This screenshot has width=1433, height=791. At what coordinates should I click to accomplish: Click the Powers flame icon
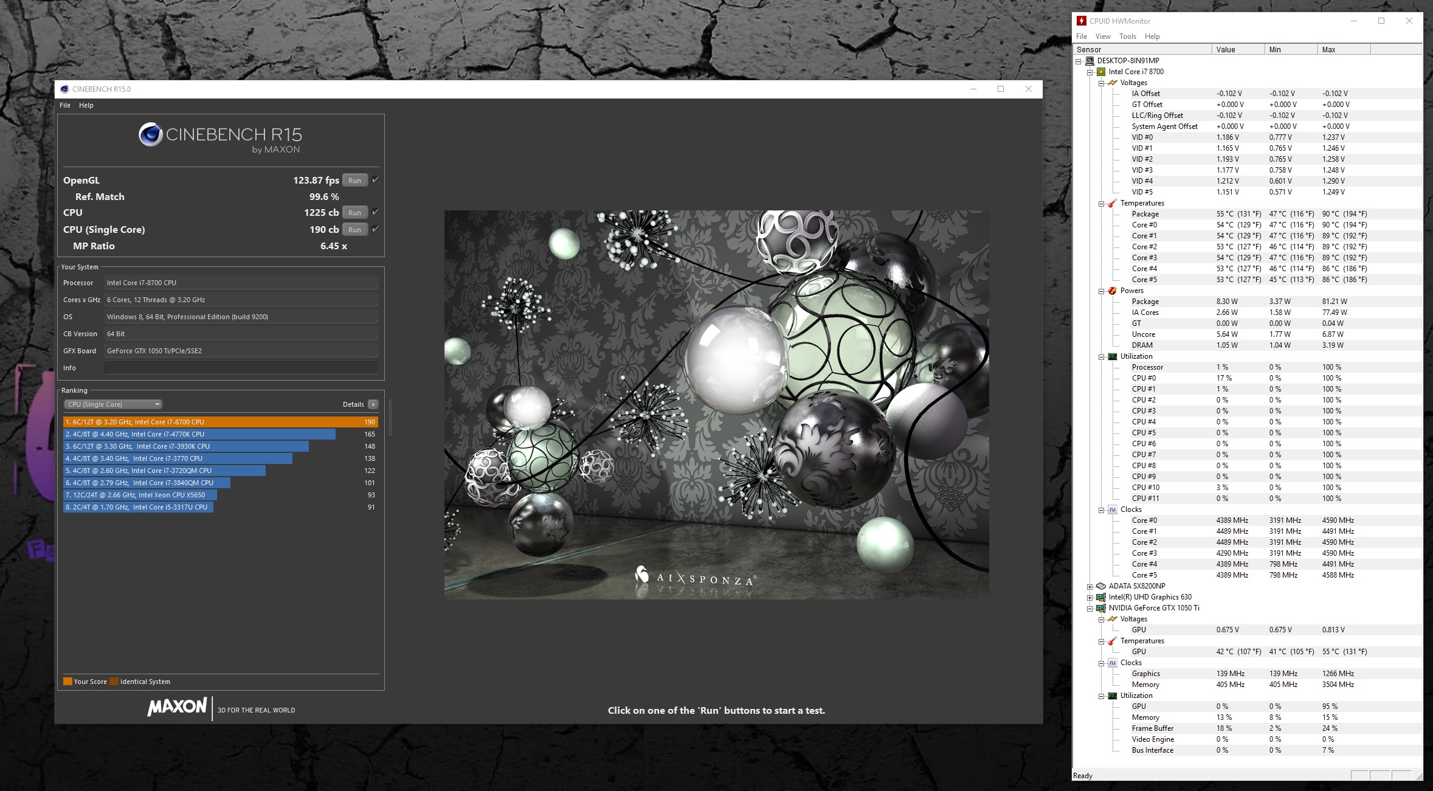pyautogui.click(x=1113, y=291)
